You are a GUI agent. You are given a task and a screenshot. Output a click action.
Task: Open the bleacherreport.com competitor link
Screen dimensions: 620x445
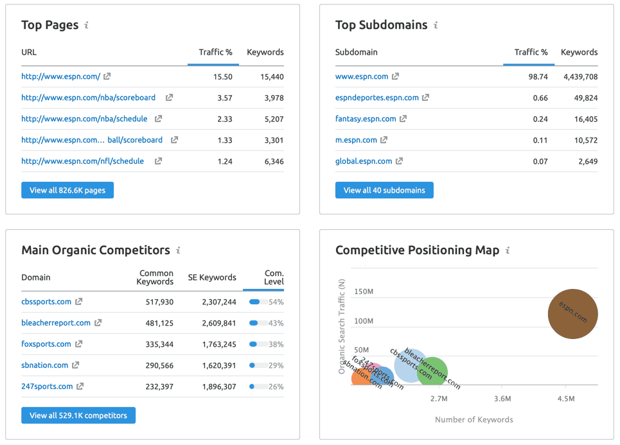pos(55,323)
